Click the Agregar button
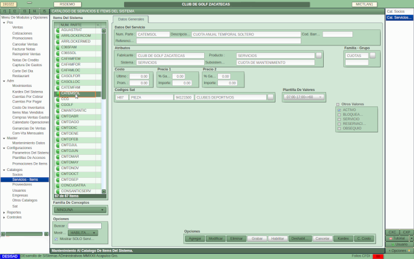Viewport: 414px width, 259px height. click(195, 238)
